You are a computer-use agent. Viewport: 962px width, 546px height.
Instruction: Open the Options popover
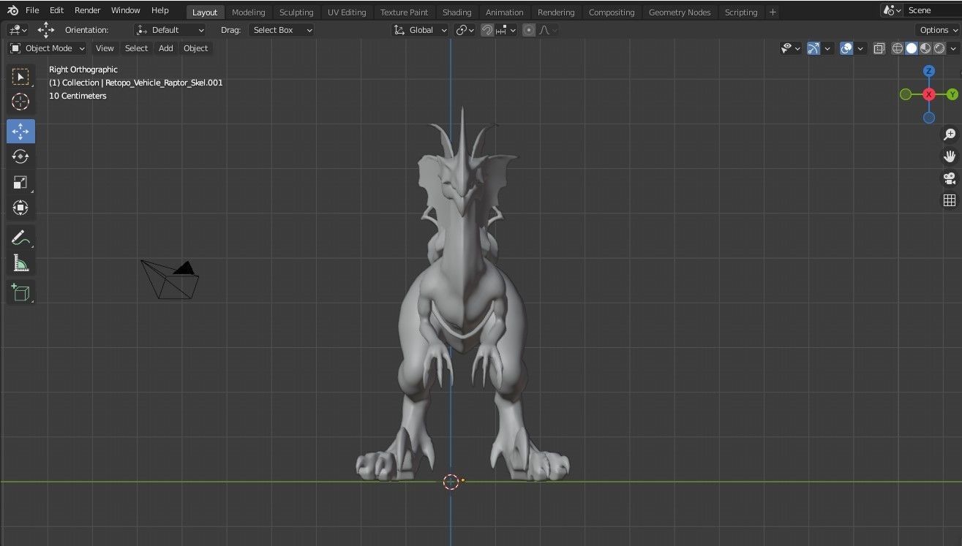coord(936,30)
